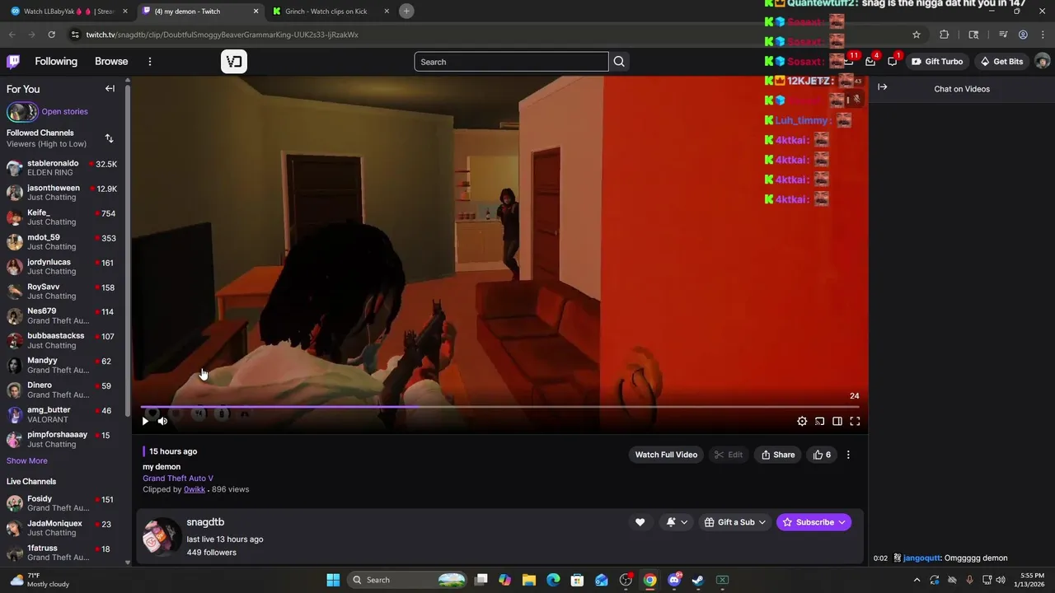Expand the Gift a Sub dropdown
1055x593 pixels.
[x=735, y=522]
